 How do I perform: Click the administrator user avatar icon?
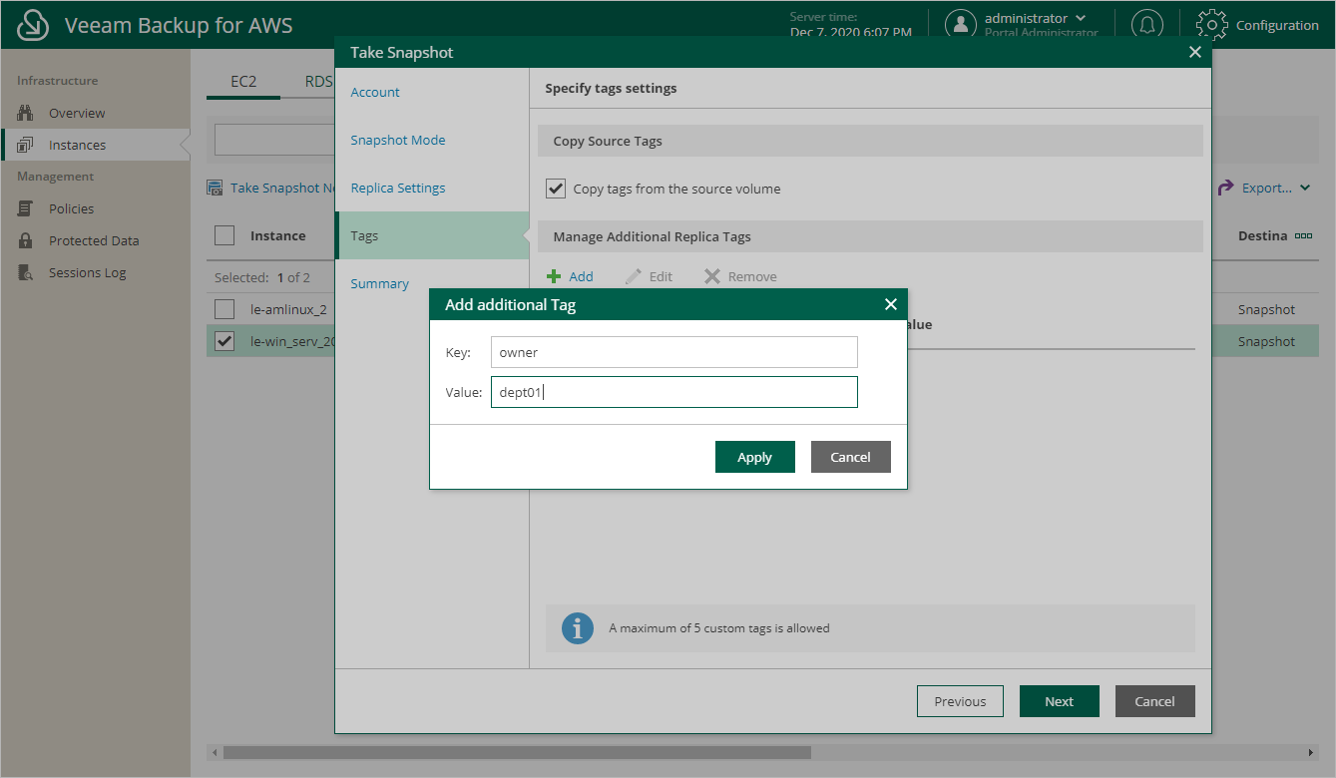[x=960, y=25]
